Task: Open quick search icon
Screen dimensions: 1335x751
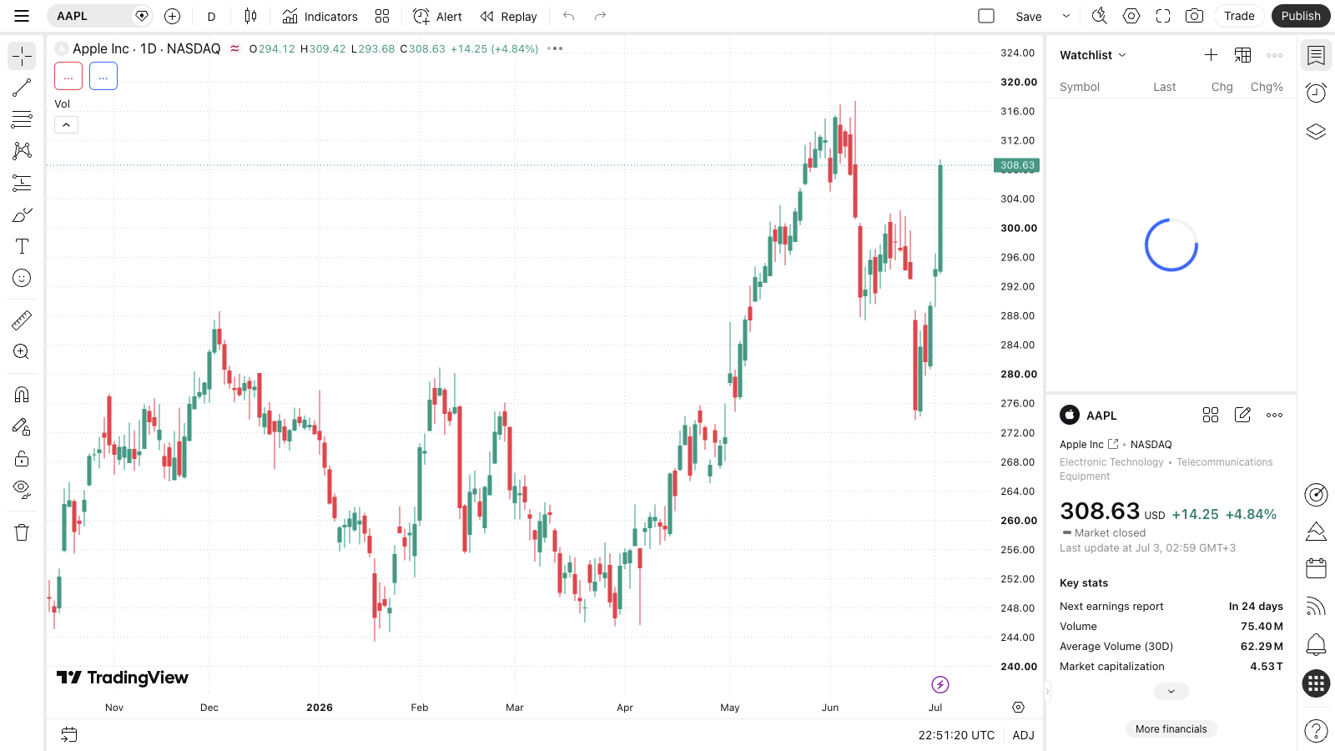Action: click(1100, 16)
